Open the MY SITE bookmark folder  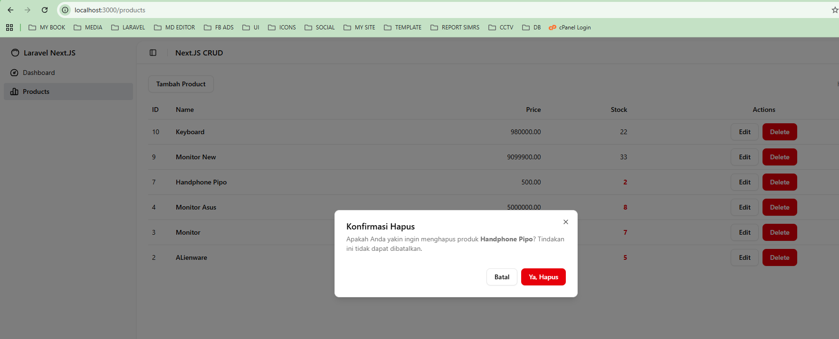[x=359, y=27]
